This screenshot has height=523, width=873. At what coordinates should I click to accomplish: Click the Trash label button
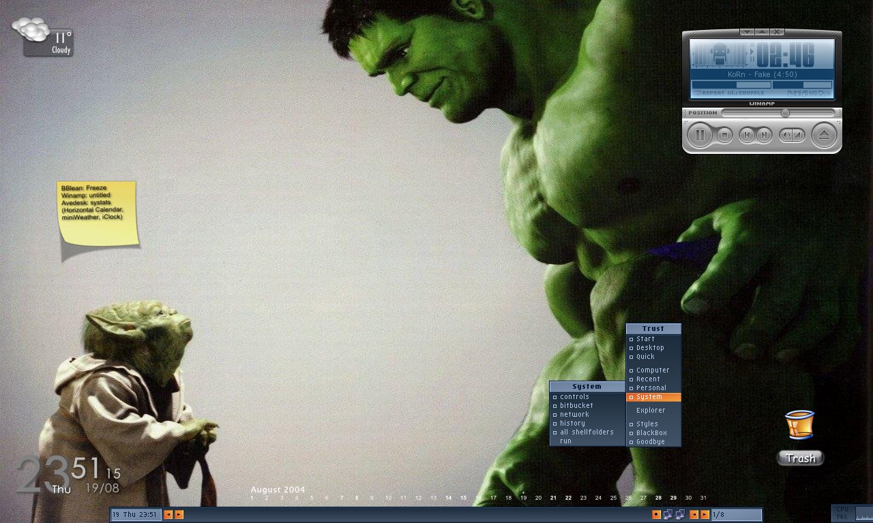(x=801, y=458)
